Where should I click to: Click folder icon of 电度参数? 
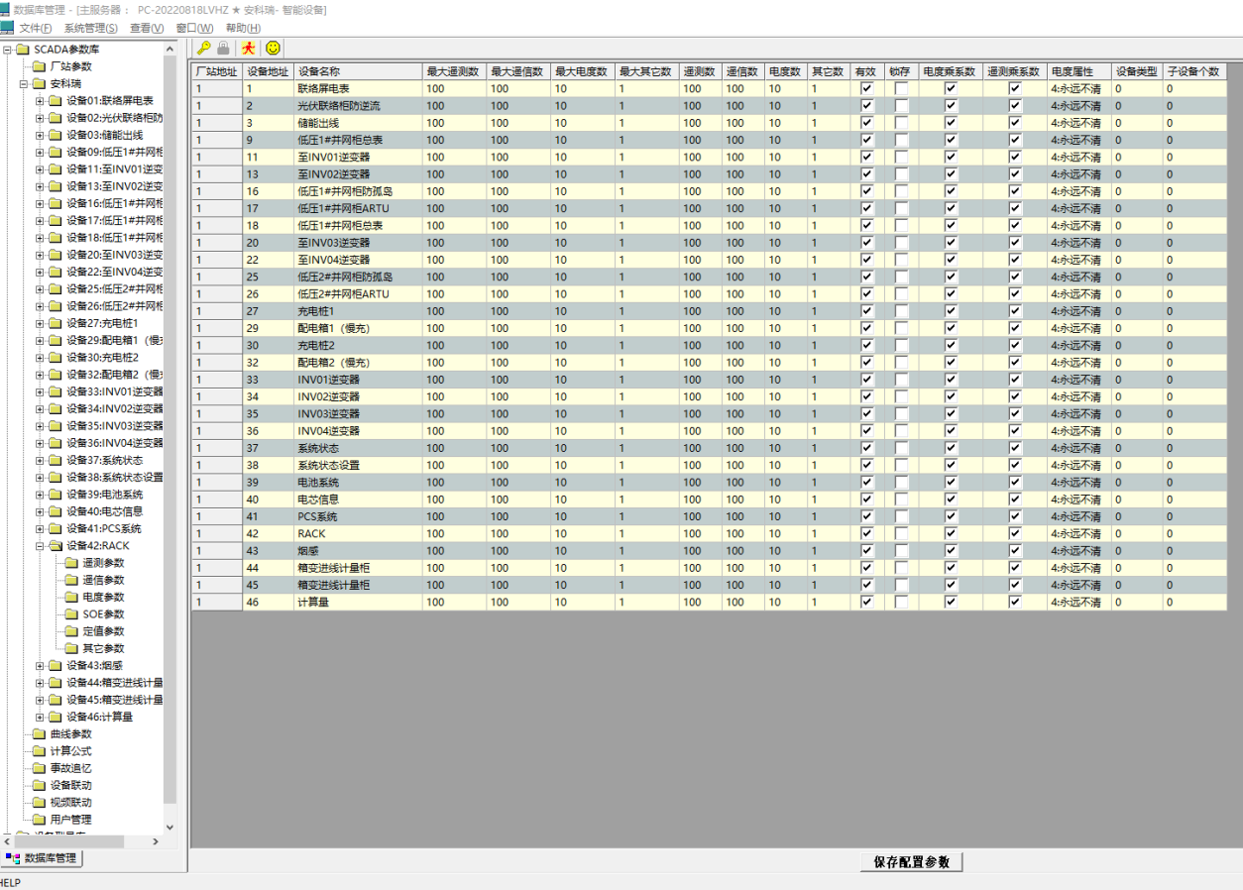[x=71, y=597]
